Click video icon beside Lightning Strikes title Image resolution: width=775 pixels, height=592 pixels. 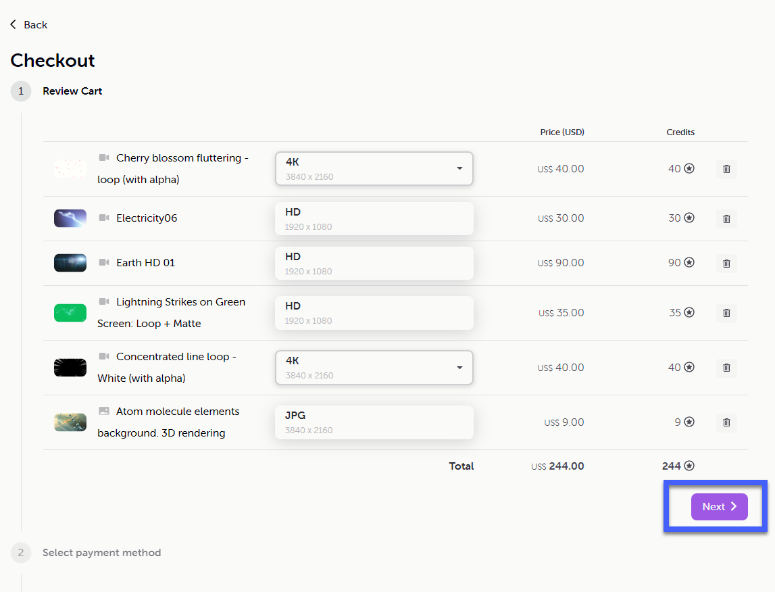[x=104, y=301]
